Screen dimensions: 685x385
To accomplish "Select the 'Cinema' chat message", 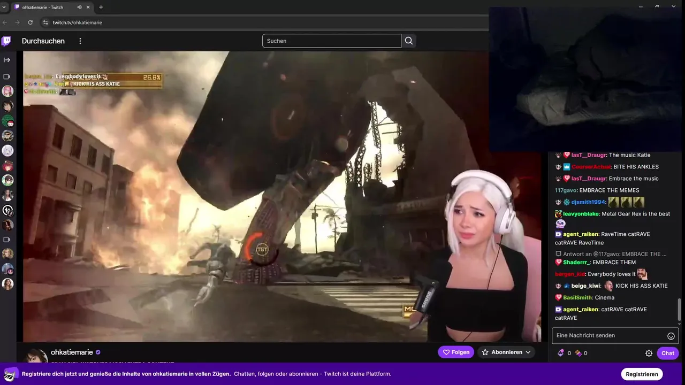I will pyautogui.click(x=605, y=297).
